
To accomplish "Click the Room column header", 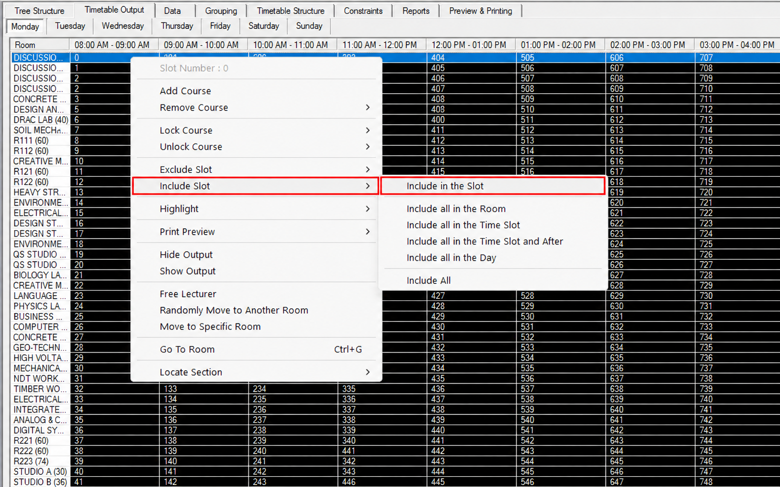I will tap(40, 45).
